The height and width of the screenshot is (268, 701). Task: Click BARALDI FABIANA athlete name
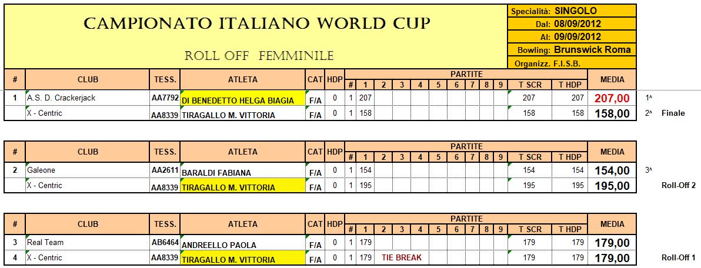(216, 173)
